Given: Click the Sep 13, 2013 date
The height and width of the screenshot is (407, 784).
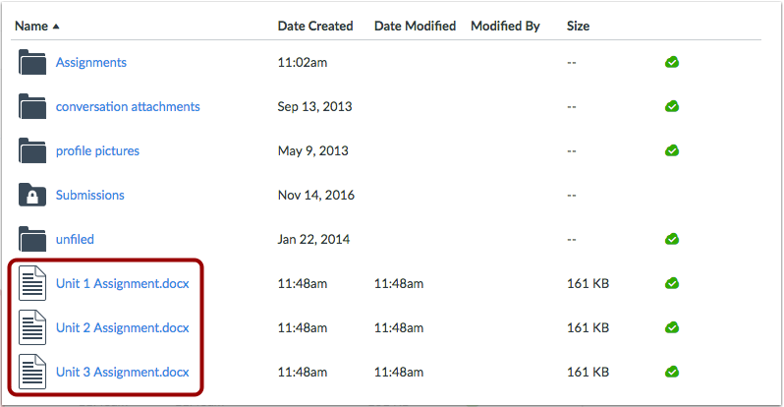Looking at the screenshot, I should (315, 106).
